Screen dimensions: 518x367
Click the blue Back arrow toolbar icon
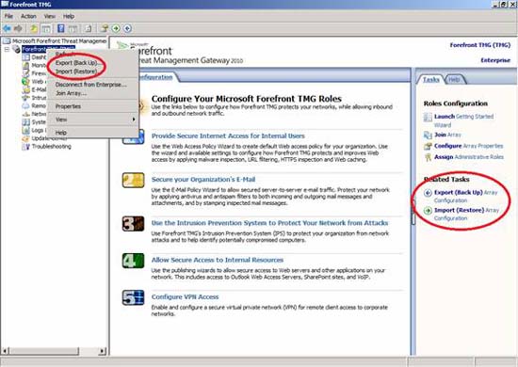point(7,28)
